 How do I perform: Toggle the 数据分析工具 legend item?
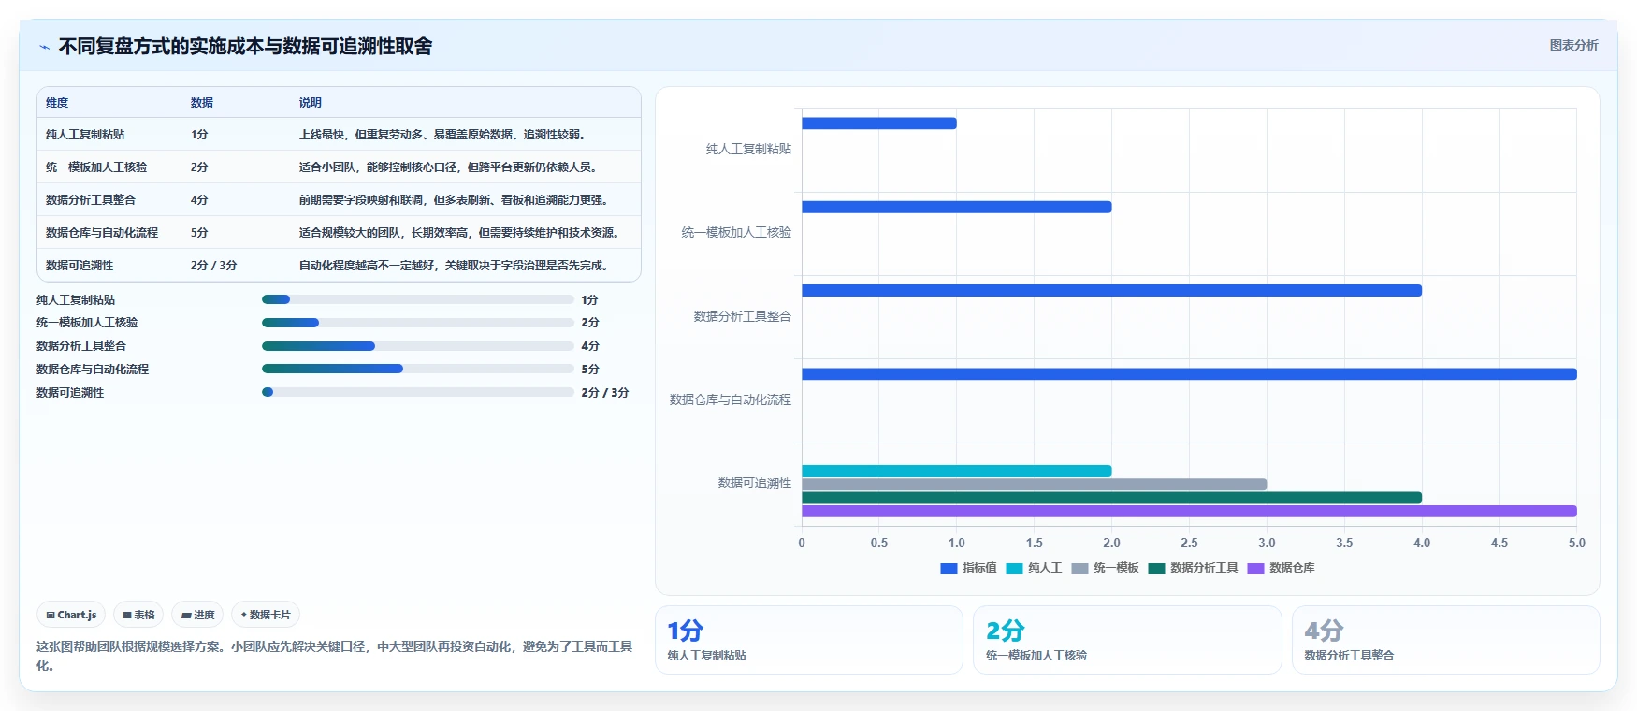tap(1193, 568)
